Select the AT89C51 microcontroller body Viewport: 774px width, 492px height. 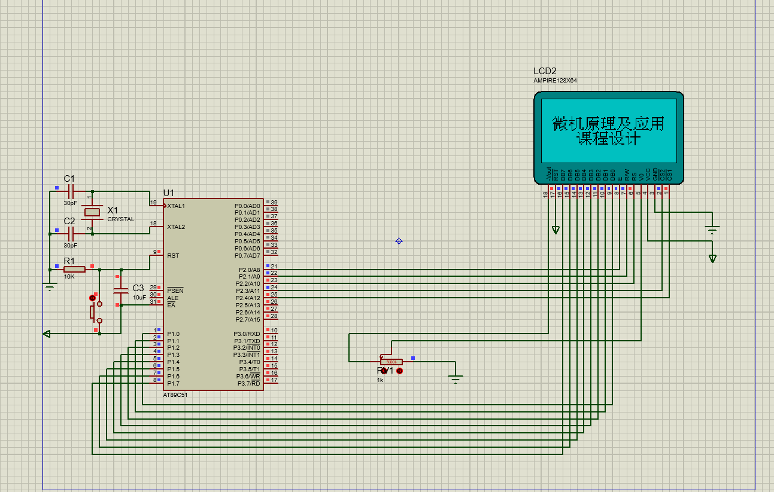(x=214, y=294)
